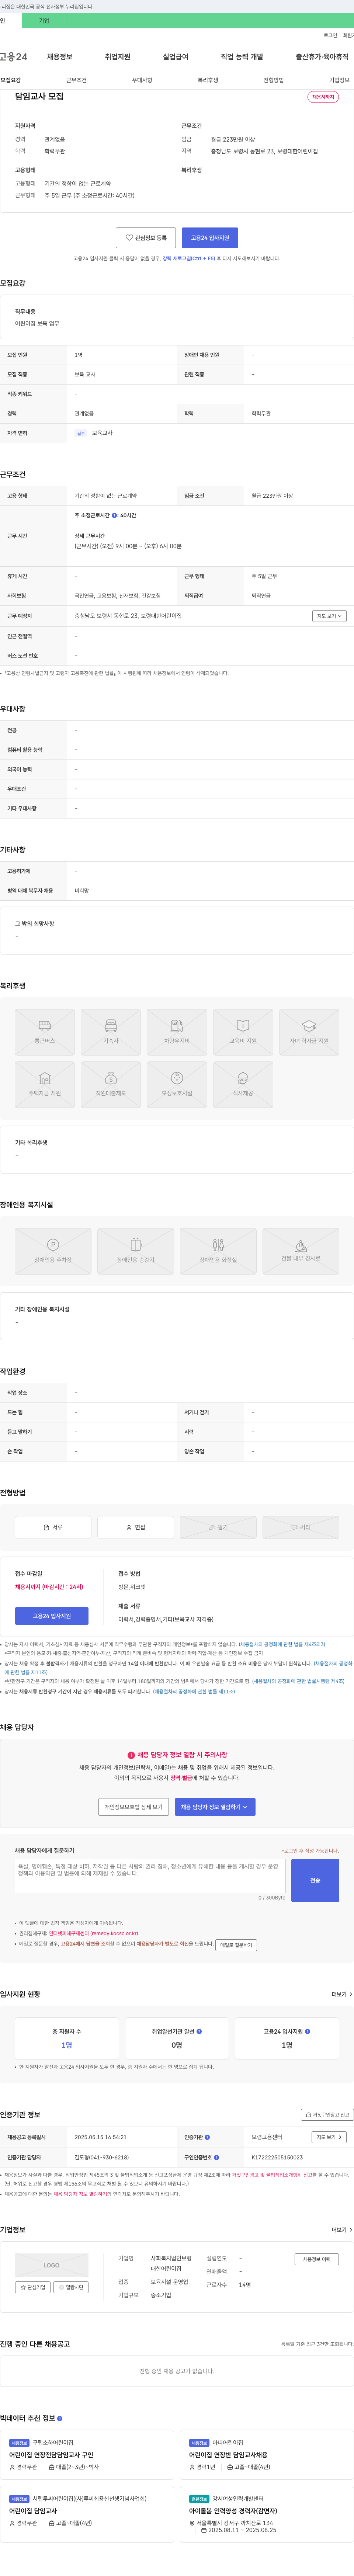This screenshot has height=2576, width=354.
Task: Click the 자녀 학자금 지원 icon
Action: 309,1032
